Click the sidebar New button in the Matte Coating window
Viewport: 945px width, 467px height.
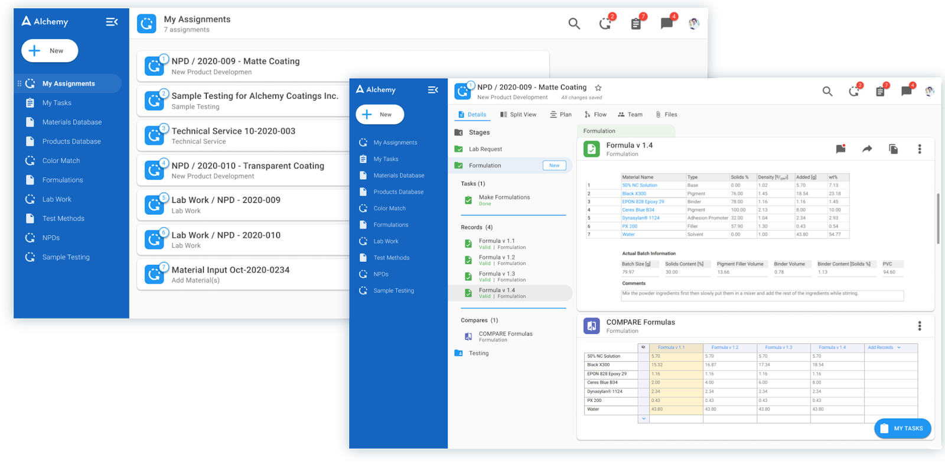pyautogui.click(x=380, y=115)
